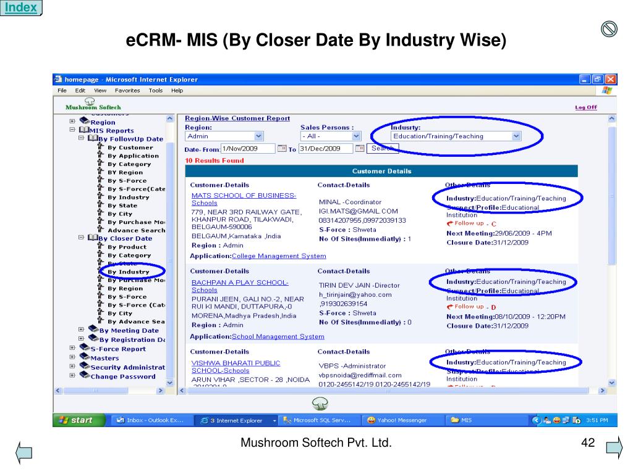Click the Internet Explorer title bar page icon
The image size is (633, 474).
tap(59, 79)
